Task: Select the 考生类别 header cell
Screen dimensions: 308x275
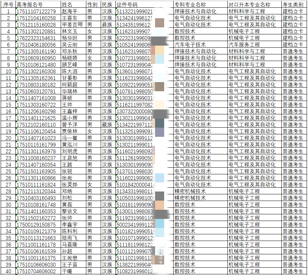Action: pos(293,5)
